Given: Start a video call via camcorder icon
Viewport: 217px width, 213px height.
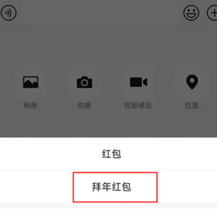Looking at the screenshot, I should point(138,82).
